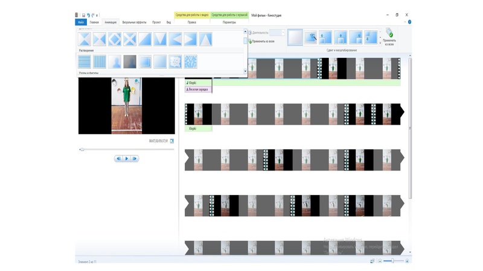Click 'Применить ко всем' pan and zoom icon
483x271 pixels.
389,37
